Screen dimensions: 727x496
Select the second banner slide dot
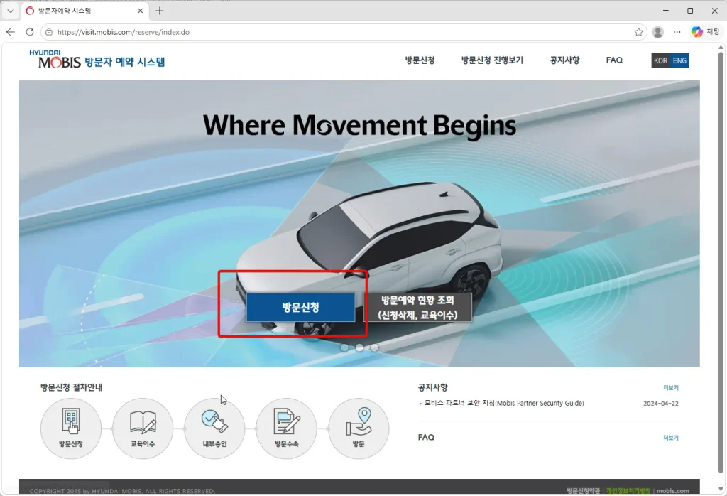tap(359, 347)
